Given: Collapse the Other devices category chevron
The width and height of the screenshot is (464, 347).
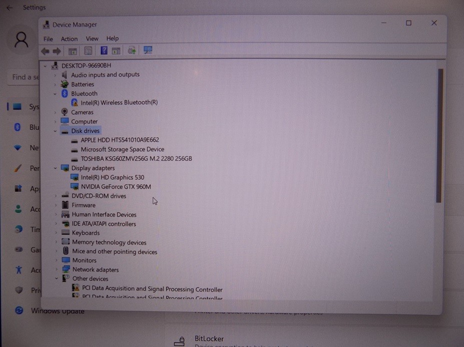Looking at the screenshot, I should click(x=56, y=278).
